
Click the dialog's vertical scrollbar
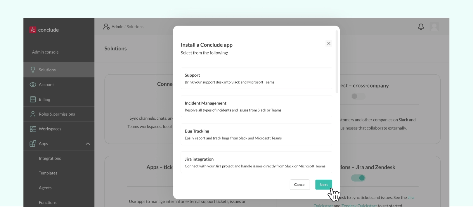(337, 62)
